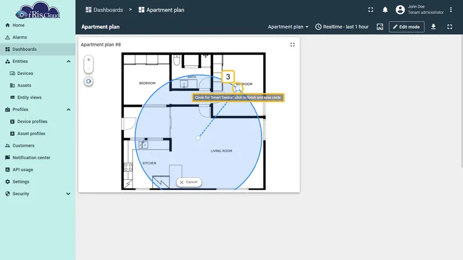Click the Tenant administrator text
The image size is (463, 260).
tap(425, 12)
